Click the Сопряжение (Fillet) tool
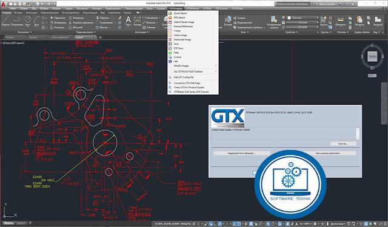388x227 pixels. 104,22
